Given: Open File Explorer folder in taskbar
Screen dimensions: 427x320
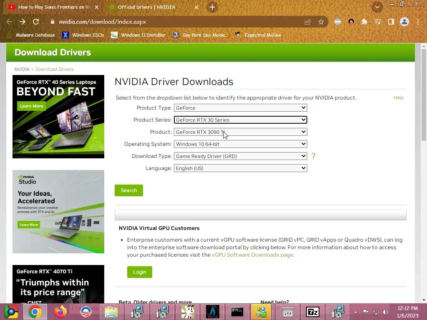Looking at the screenshot, I should [111, 312].
